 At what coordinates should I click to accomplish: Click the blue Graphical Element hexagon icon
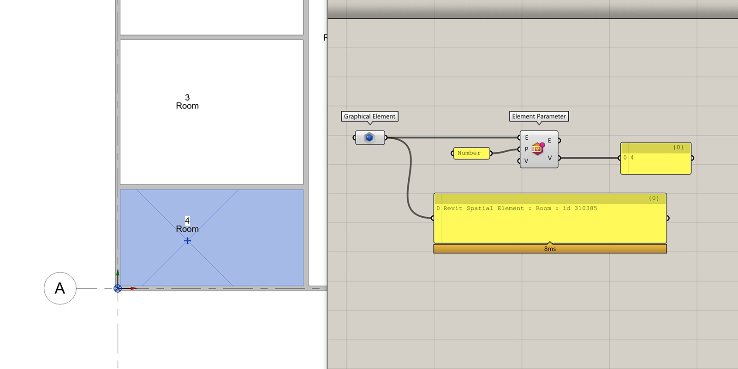pos(369,137)
